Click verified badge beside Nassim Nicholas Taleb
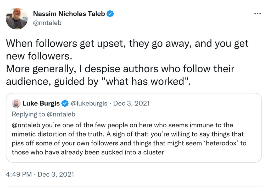 (x=110, y=14)
